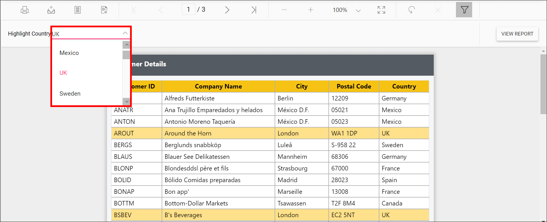
Task: Toggle the parameters filter funnel icon
Action: coord(464,10)
